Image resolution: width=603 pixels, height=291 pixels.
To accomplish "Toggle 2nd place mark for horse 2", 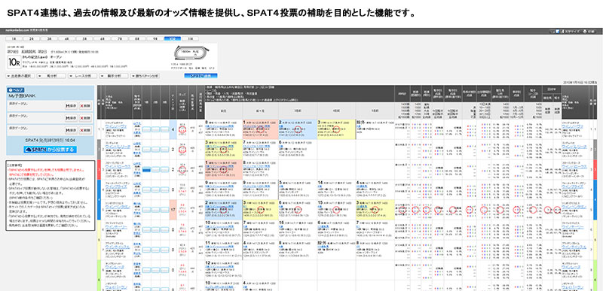I will point(155,150).
